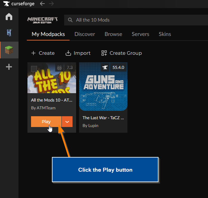This screenshot has width=208, height=198.
Task: Click the search magnifier icon
Action: tap(70, 20)
